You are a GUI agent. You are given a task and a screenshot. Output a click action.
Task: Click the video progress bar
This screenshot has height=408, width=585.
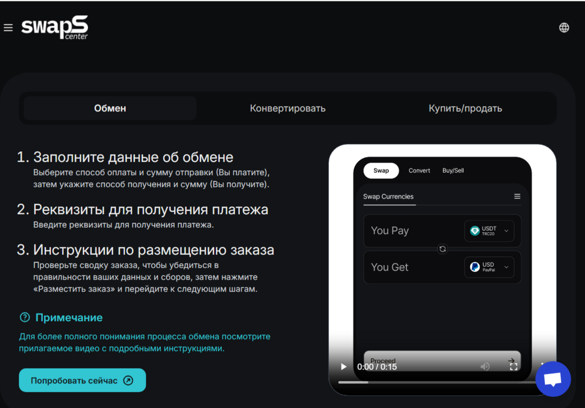click(x=428, y=382)
